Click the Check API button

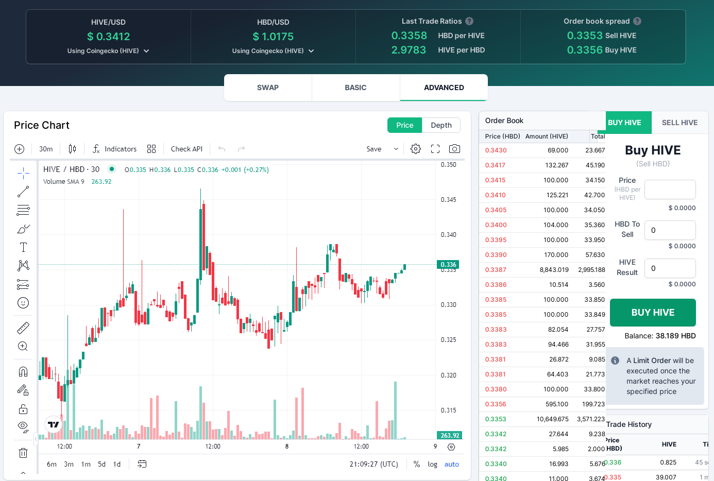[186, 149]
